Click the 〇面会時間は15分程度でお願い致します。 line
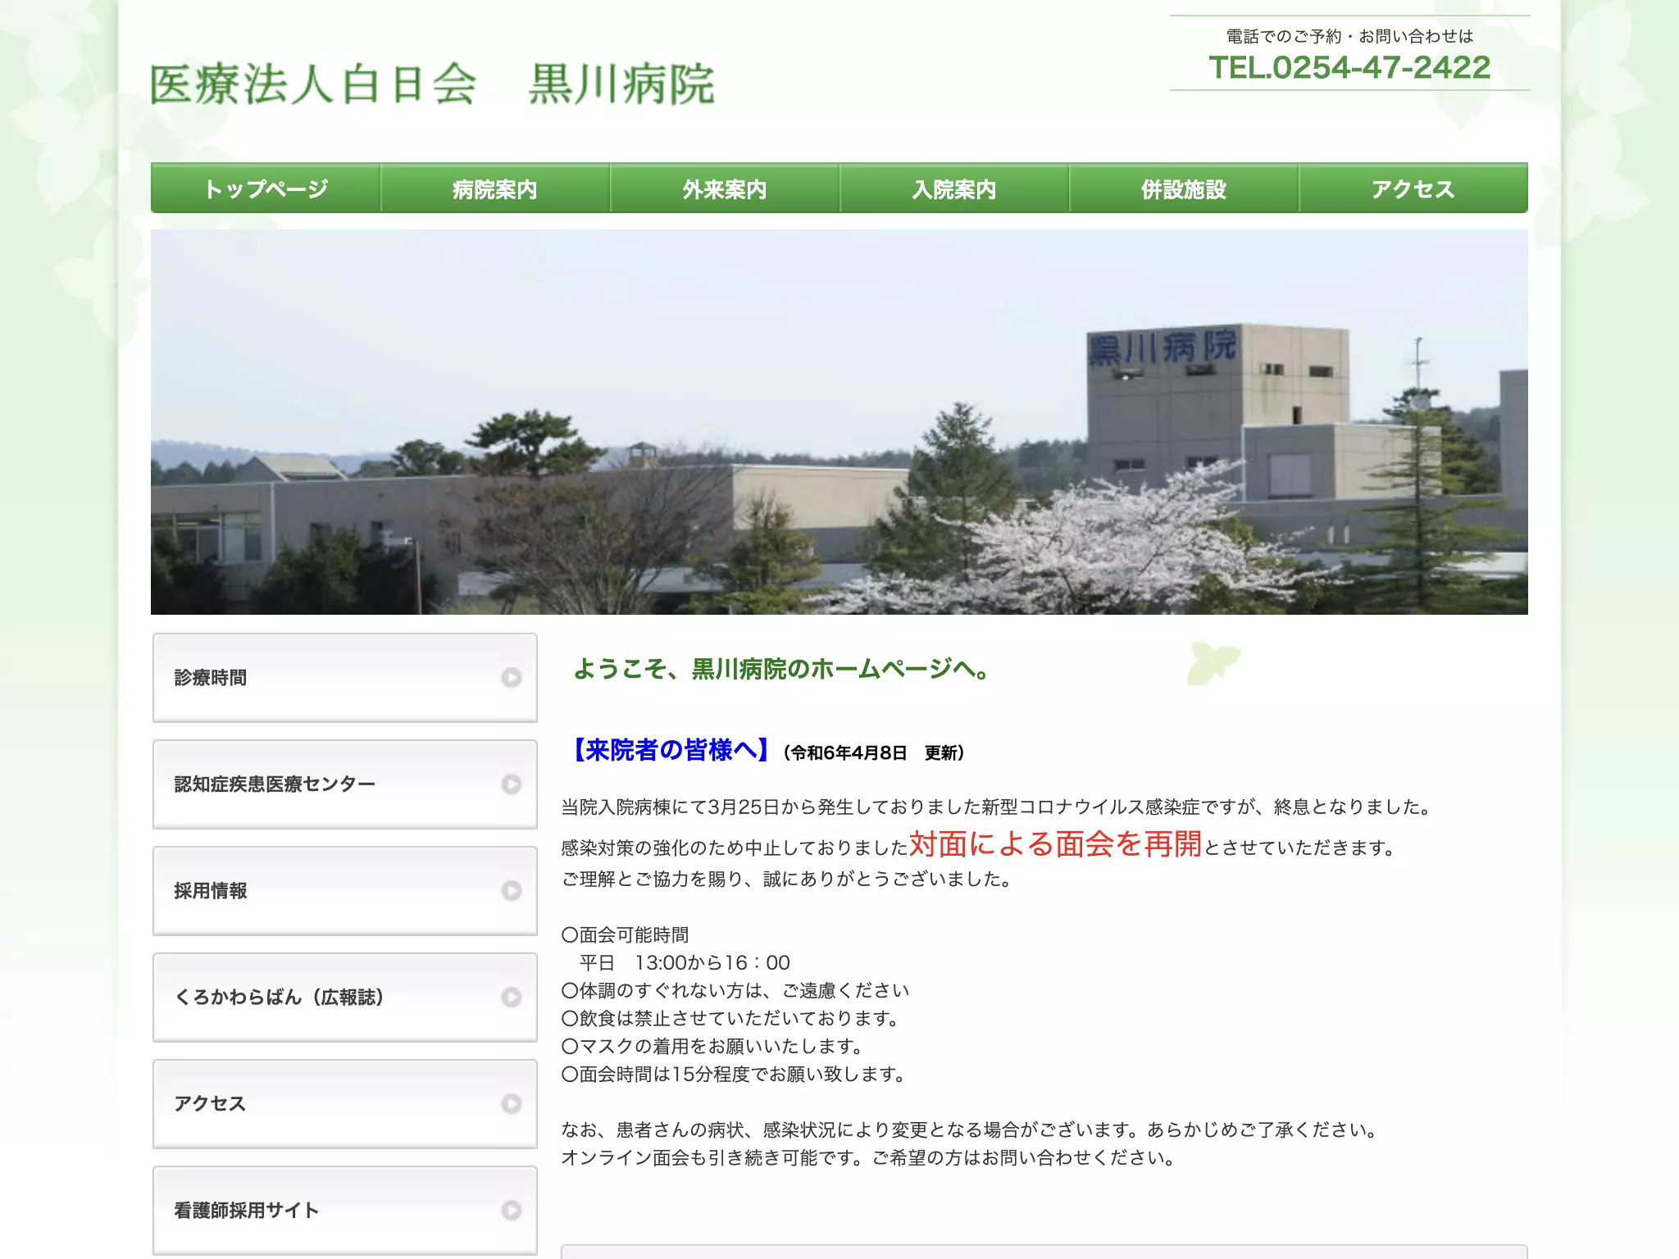1679x1259 pixels. (734, 1075)
